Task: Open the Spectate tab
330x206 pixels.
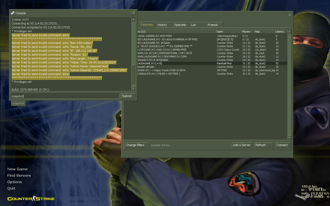Action: click(x=181, y=25)
